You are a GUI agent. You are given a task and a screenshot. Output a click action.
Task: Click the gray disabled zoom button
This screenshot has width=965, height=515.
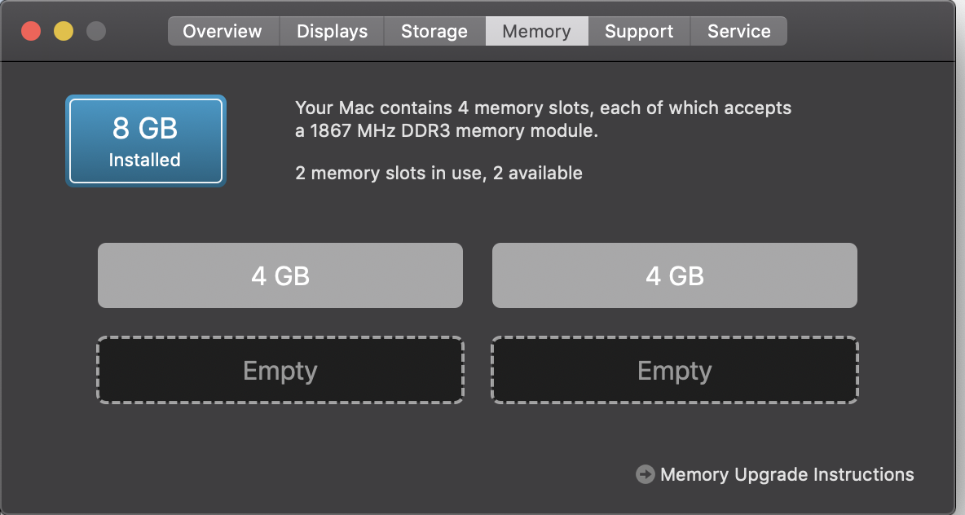(x=96, y=31)
